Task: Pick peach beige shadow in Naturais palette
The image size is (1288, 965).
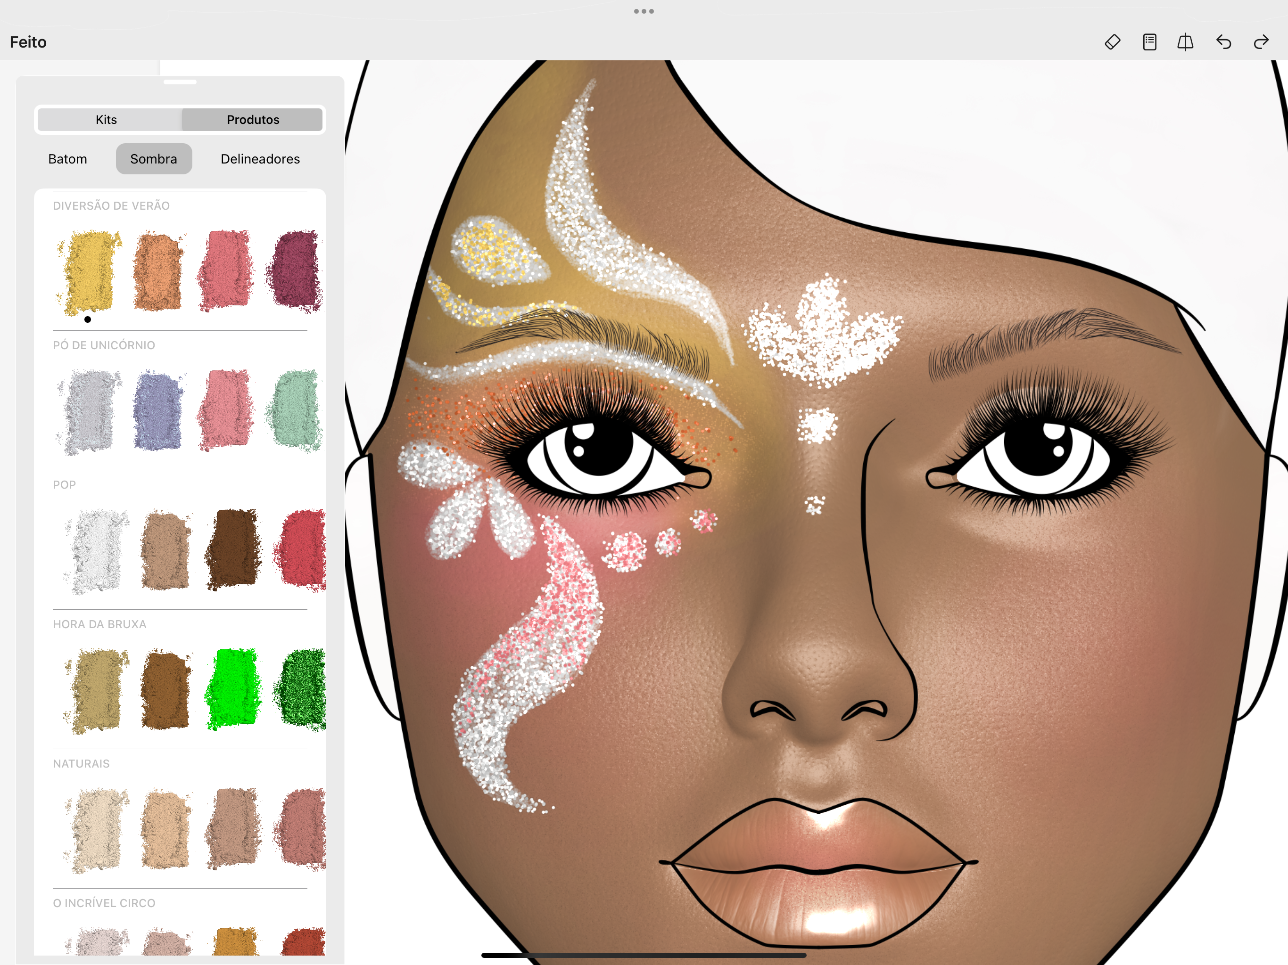Action: [x=165, y=829]
